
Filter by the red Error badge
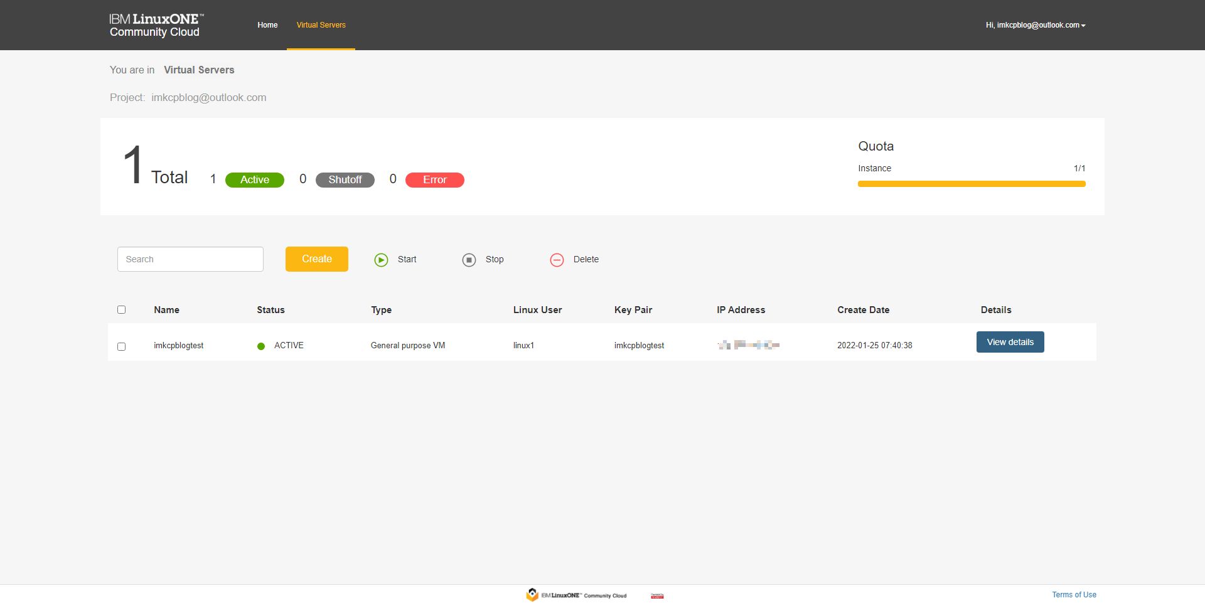[x=434, y=180]
